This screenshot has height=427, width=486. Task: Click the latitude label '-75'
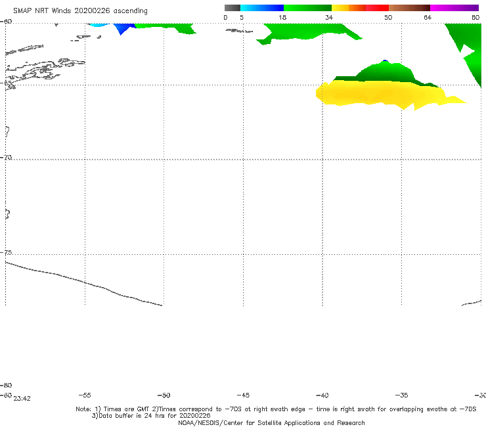click(x=6, y=252)
